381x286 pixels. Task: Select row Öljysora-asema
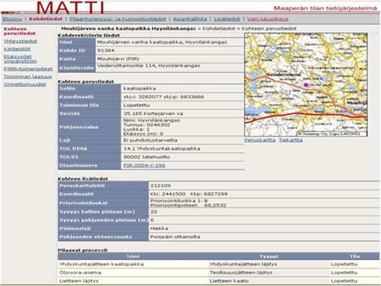point(218,273)
